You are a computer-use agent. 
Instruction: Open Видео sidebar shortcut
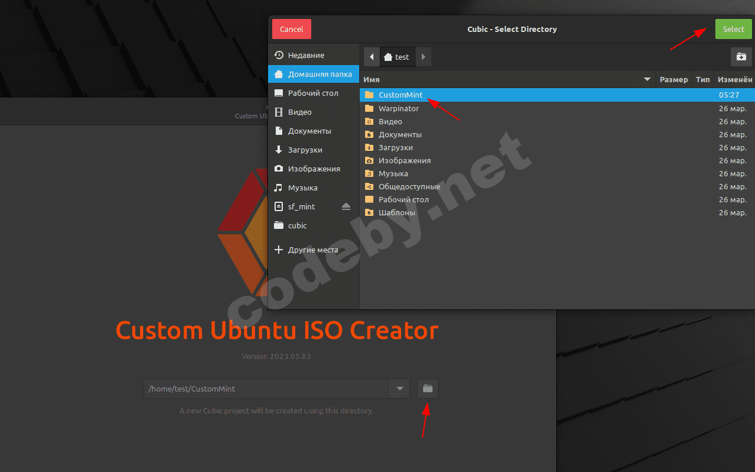click(314, 112)
